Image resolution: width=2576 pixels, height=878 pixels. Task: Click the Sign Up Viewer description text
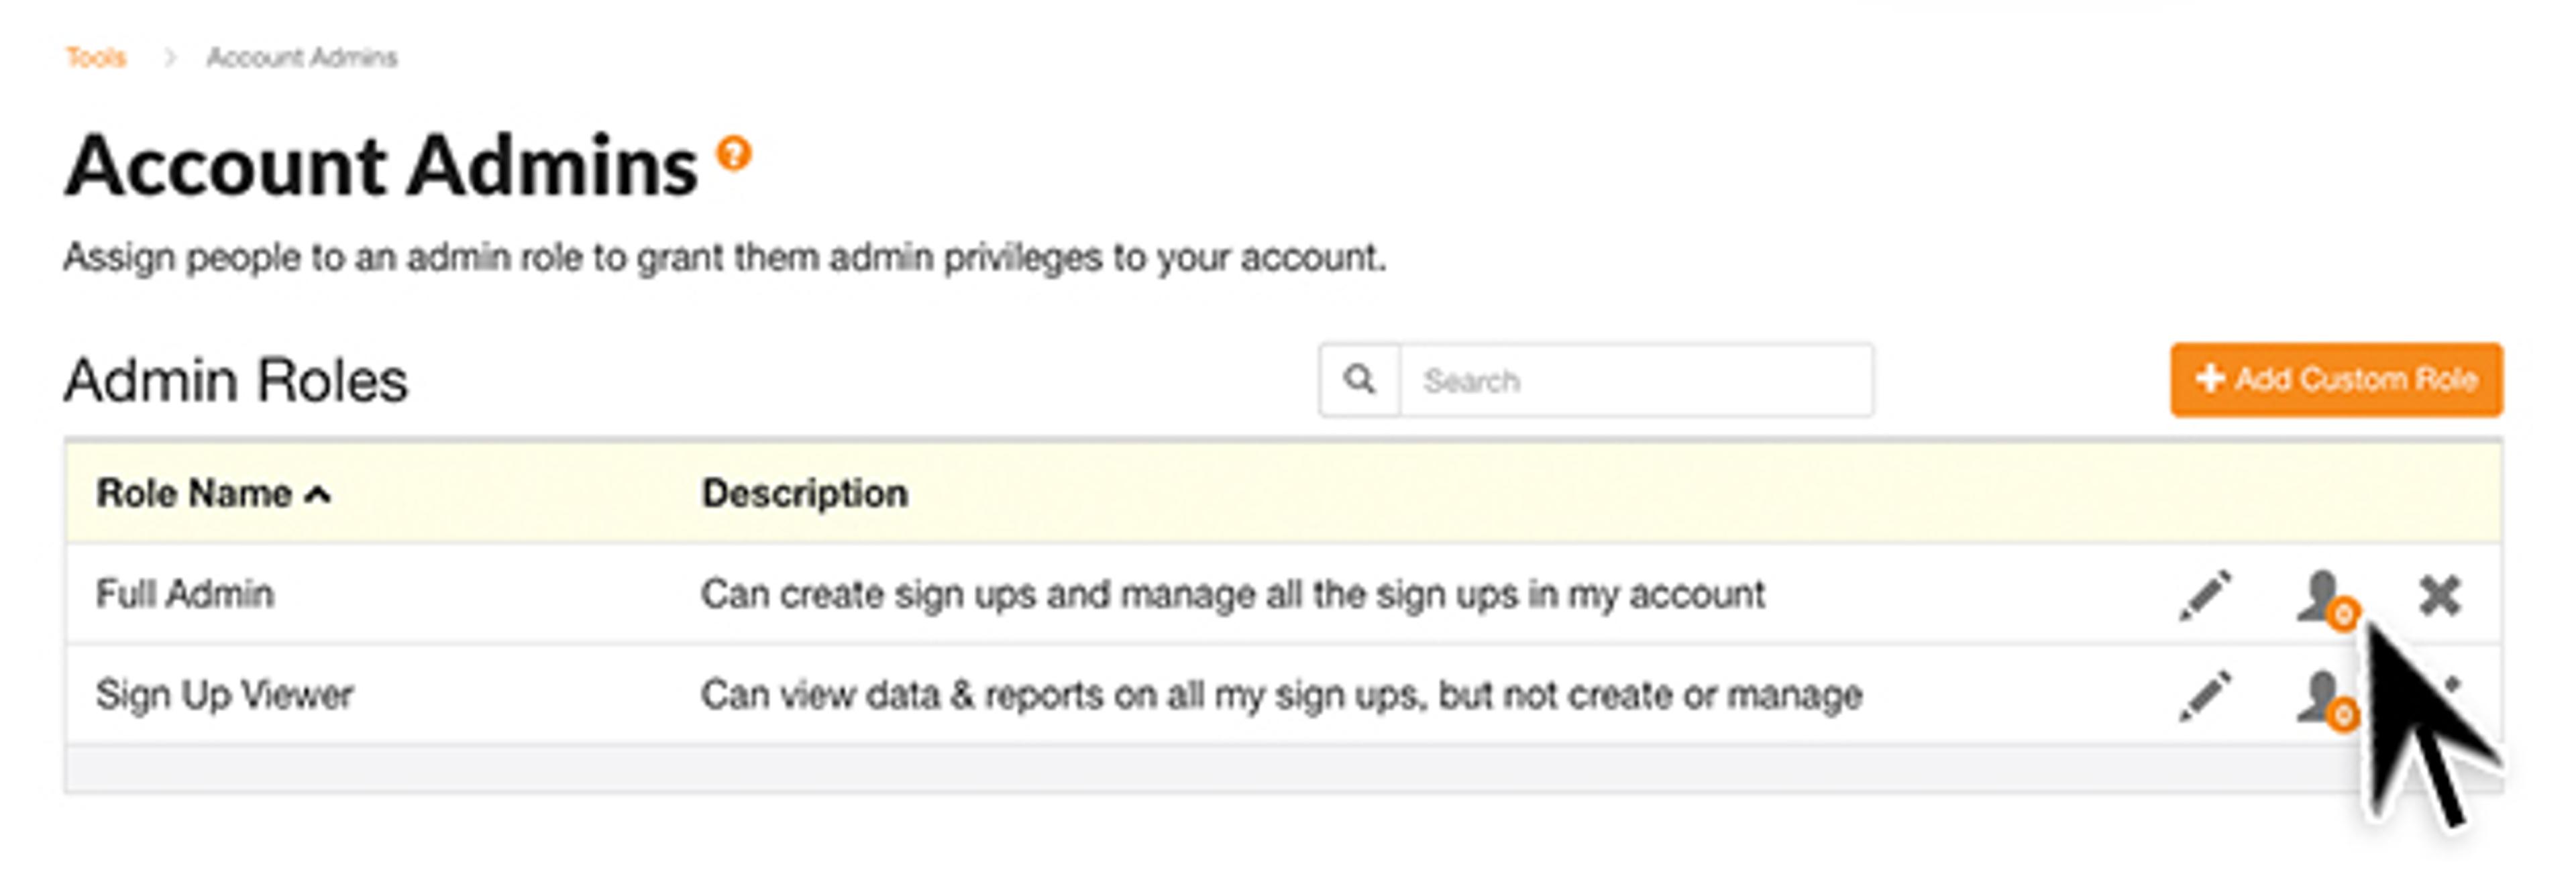[x=1280, y=695]
